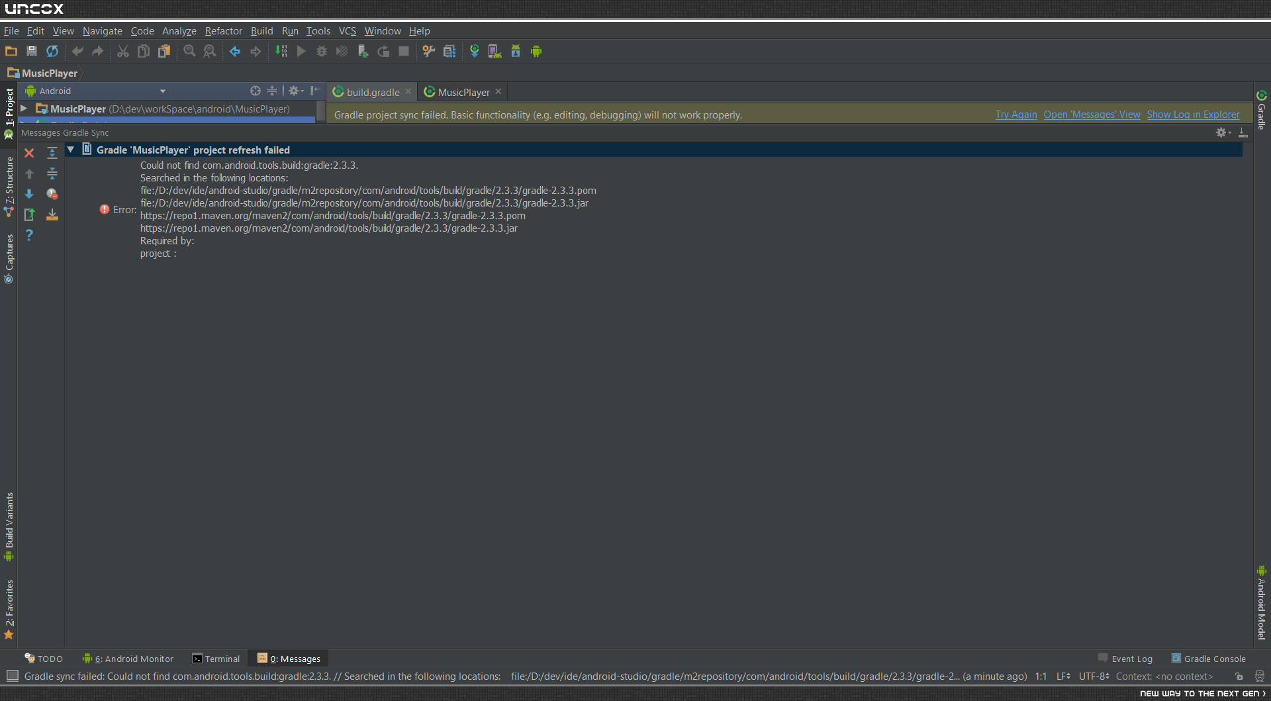Hide the Project panel with pin icon
This screenshot has height=701, width=1271.
[316, 91]
